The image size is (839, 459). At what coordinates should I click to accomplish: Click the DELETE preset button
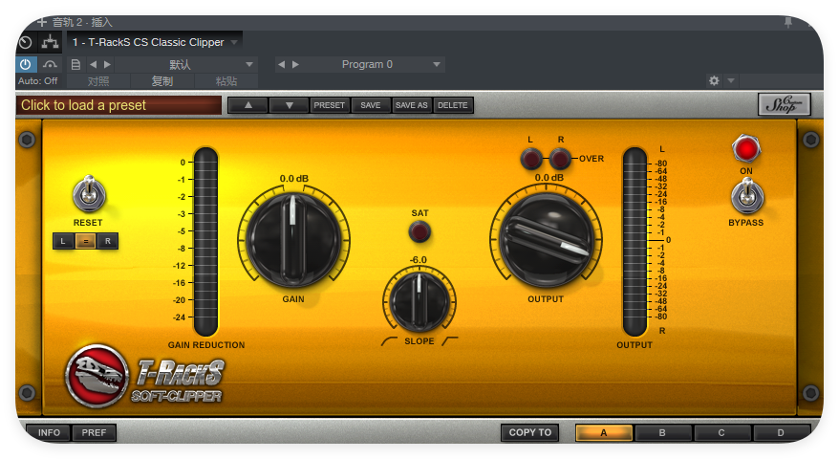[x=453, y=105]
